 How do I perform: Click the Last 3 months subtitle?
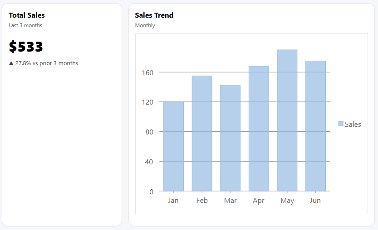[25, 25]
